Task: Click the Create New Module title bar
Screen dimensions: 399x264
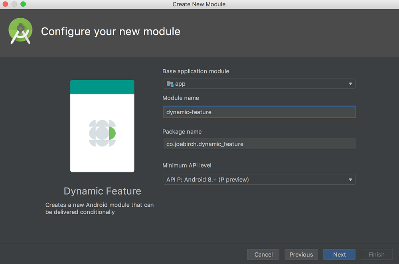Action: pos(199,4)
